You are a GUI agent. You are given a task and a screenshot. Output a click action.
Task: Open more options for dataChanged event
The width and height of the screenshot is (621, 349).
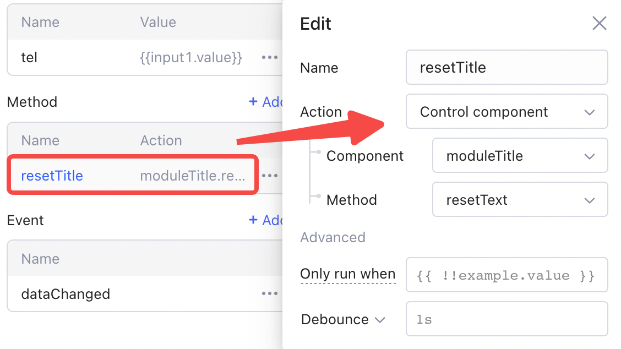tap(270, 294)
